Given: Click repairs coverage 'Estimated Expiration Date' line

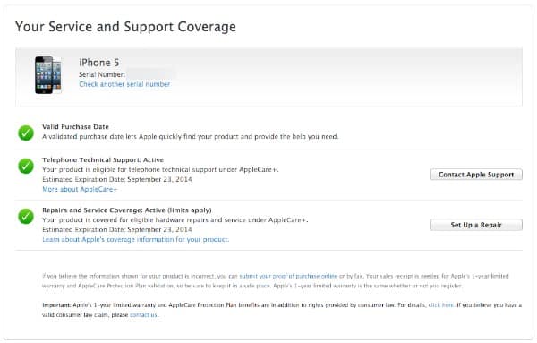Looking at the screenshot, I should click(117, 229).
